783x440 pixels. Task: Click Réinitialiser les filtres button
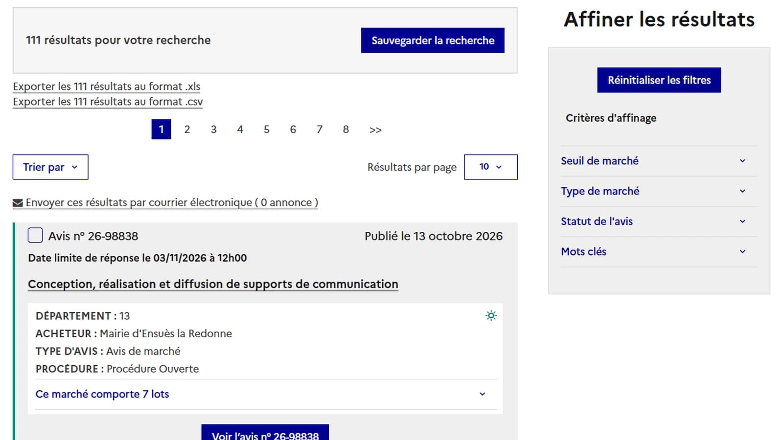659,80
